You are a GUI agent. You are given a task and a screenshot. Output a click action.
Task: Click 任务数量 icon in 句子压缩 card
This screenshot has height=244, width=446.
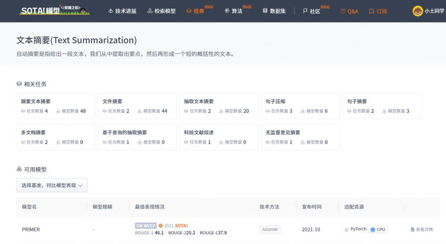pos(268,111)
